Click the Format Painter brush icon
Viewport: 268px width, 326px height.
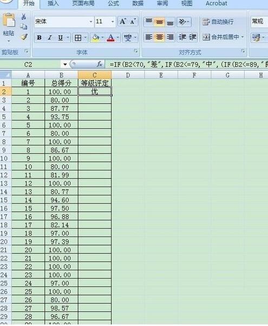click(24, 37)
